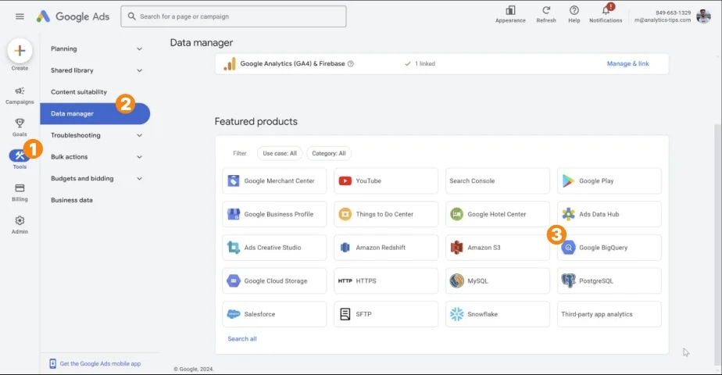This screenshot has width=722, height=375.
Task: Select the Google BigQuery card
Action: (609, 248)
